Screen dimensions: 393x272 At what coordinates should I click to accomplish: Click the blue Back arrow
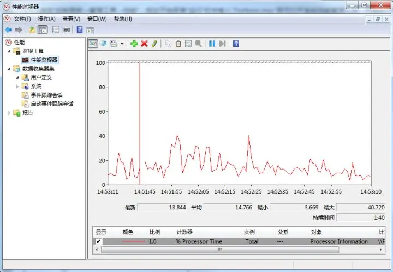pyautogui.click(x=9, y=30)
